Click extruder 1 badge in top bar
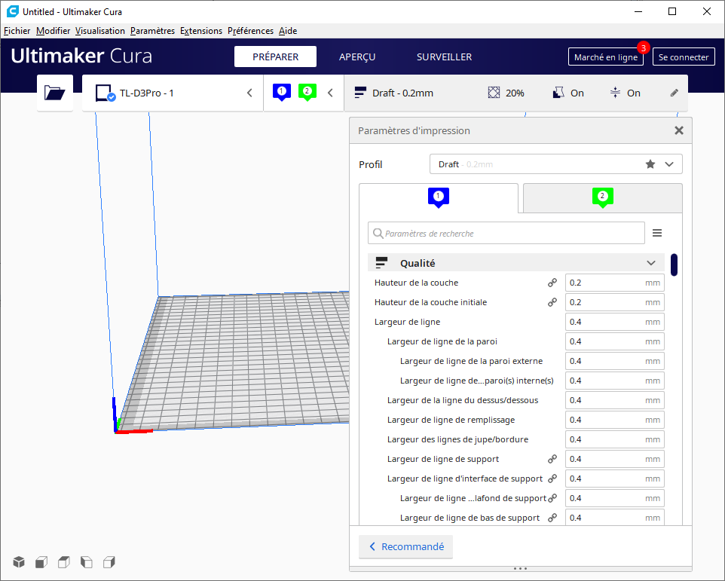This screenshot has height=581, width=725. (x=282, y=92)
